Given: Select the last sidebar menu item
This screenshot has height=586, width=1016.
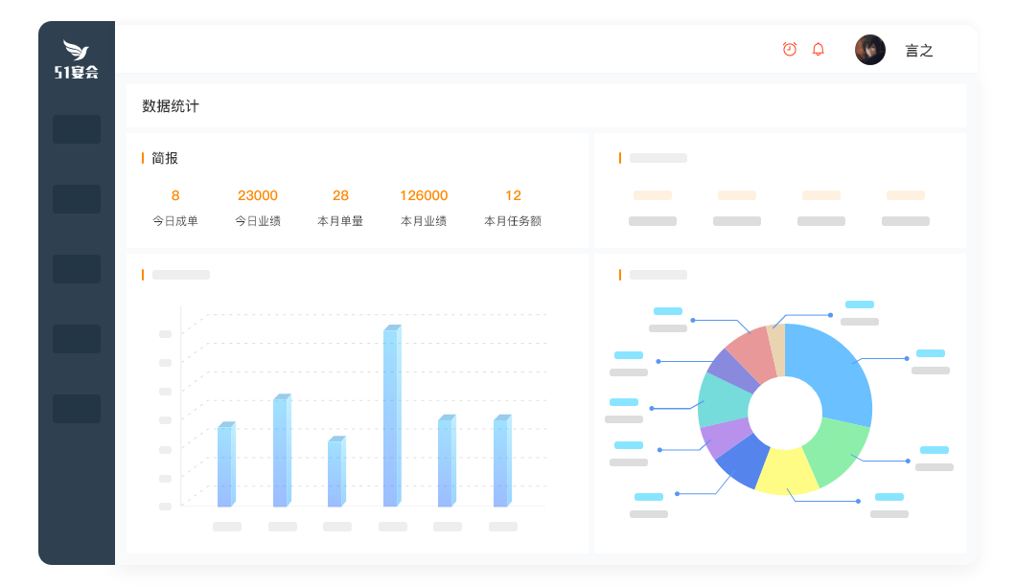Looking at the screenshot, I should coord(77,409).
